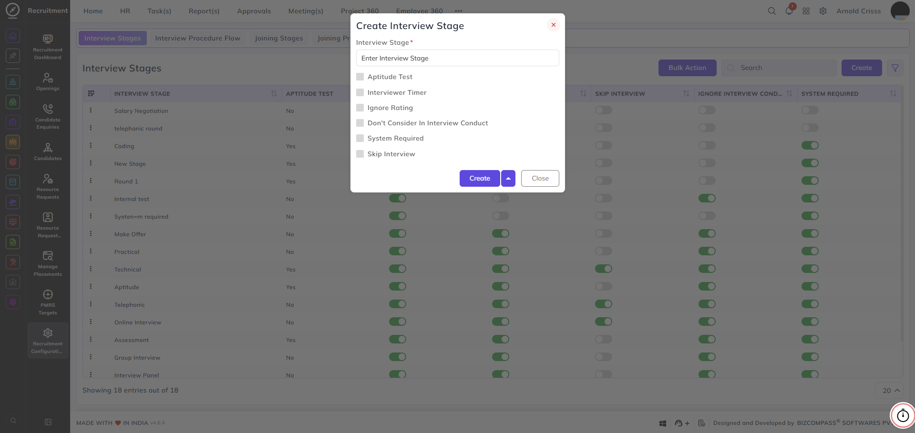Go to Candidates in the sidebar
The image size is (915, 433).
48,151
